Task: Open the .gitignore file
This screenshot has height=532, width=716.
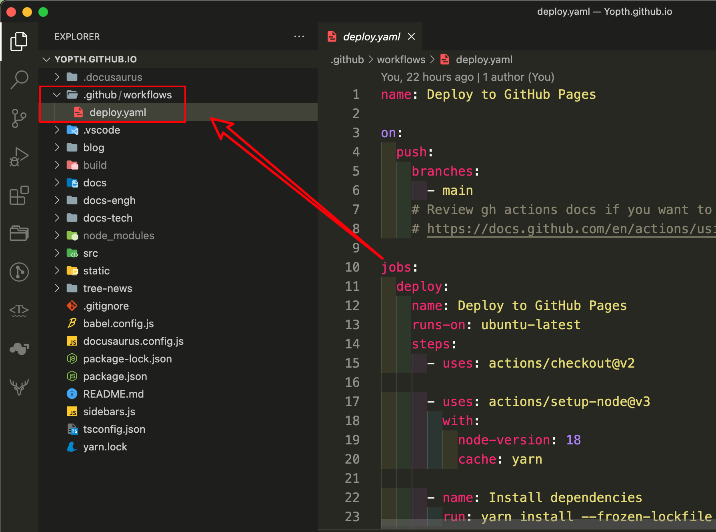Action: click(178, 306)
